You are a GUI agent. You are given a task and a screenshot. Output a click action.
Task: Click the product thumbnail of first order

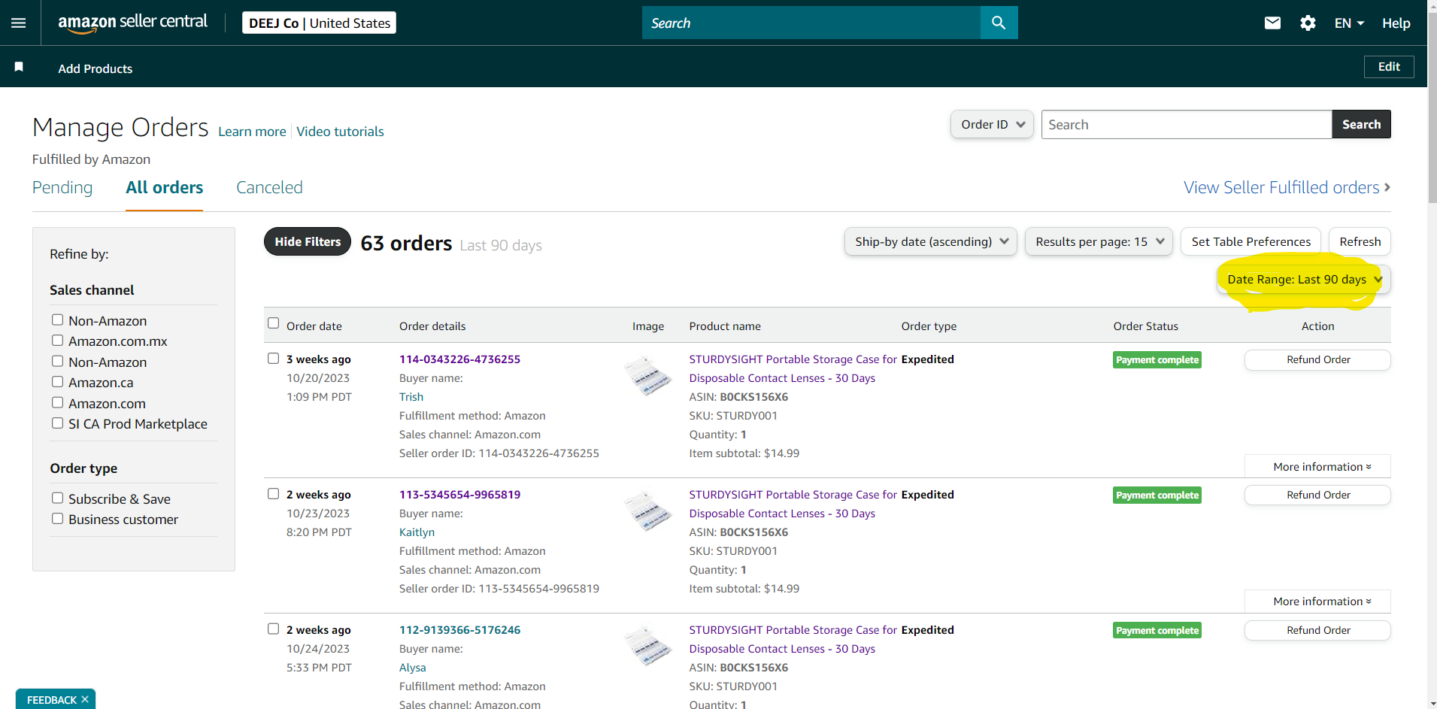point(647,374)
